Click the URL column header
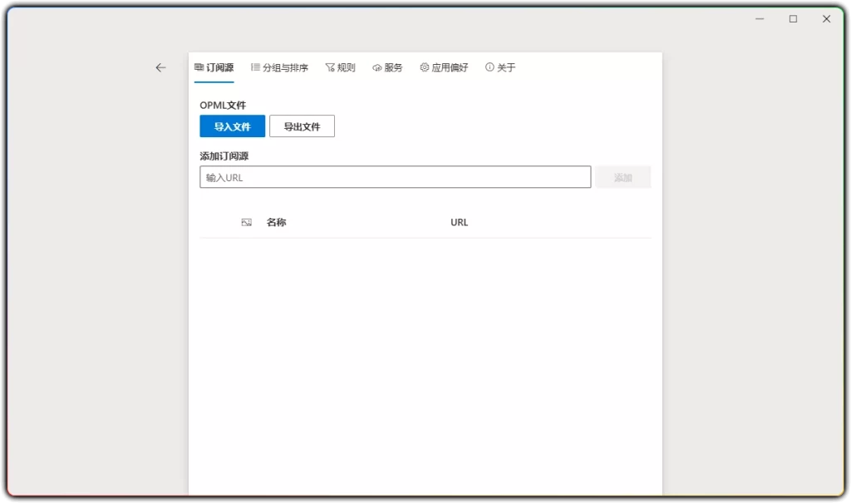Viewport: 851px width, 503px height. tap(458, 222)
